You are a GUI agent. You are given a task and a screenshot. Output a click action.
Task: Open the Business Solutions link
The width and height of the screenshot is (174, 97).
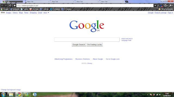[x=83, y=59]
